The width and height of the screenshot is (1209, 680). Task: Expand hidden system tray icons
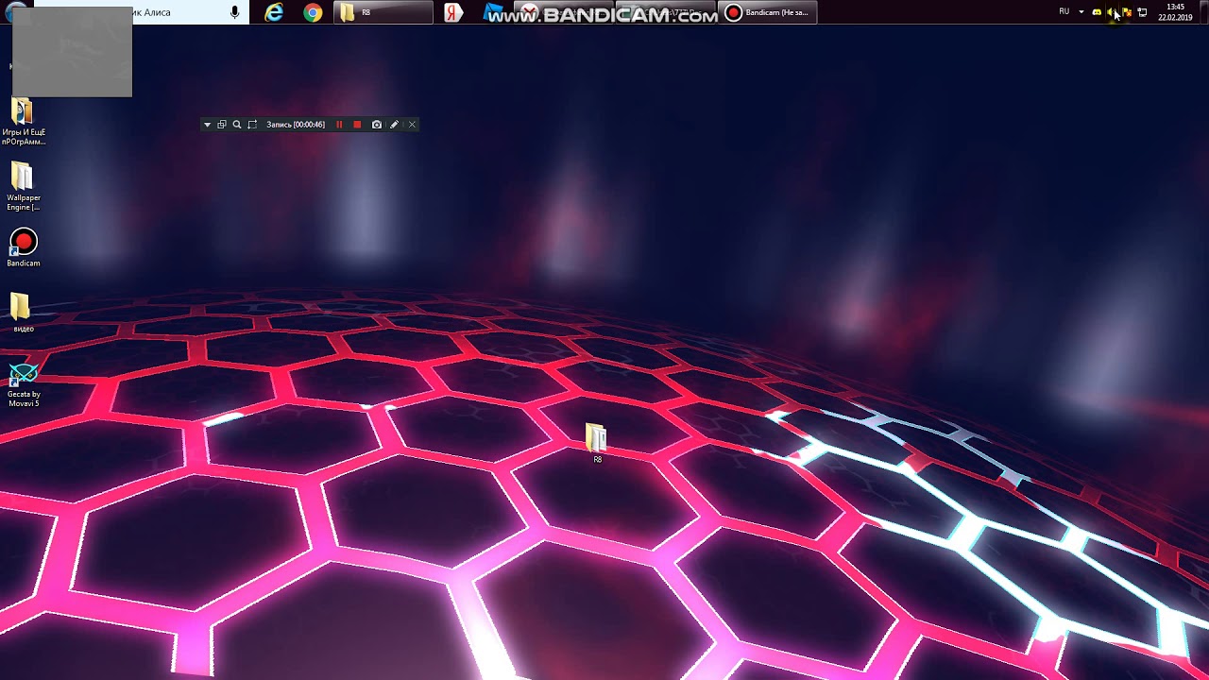coord(1081,12)
